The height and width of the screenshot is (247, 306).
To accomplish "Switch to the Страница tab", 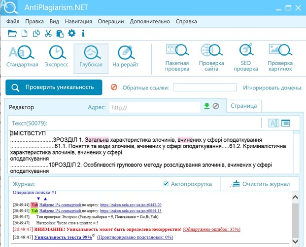I will 244,106.
